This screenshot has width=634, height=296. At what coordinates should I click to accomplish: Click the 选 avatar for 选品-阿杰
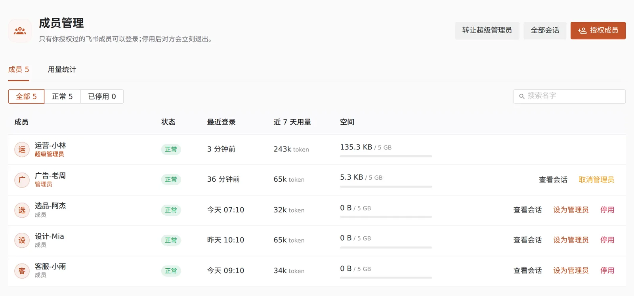(x=22, y=210)
